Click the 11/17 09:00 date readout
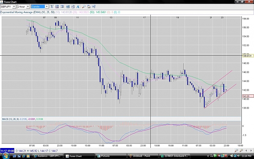Viewport: 254px width, 159px height. click(7, 151)
